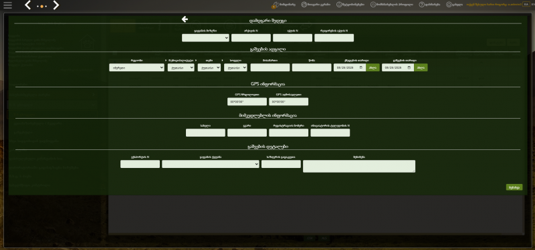Screen dimensions: 535x250
Task: Switch language with the KA button
Action: tap(526, 5)
